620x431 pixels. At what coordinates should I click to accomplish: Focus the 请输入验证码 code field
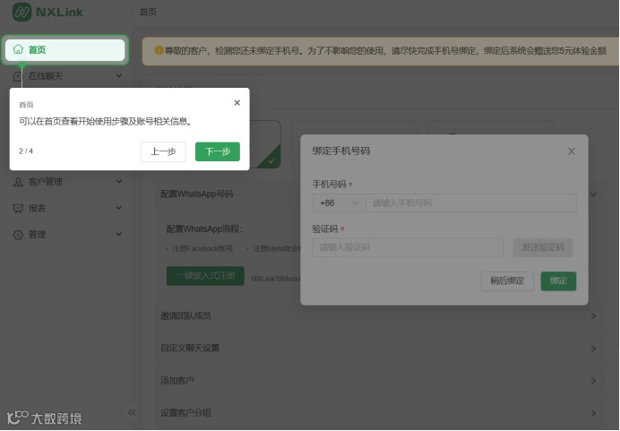(408, 247)
